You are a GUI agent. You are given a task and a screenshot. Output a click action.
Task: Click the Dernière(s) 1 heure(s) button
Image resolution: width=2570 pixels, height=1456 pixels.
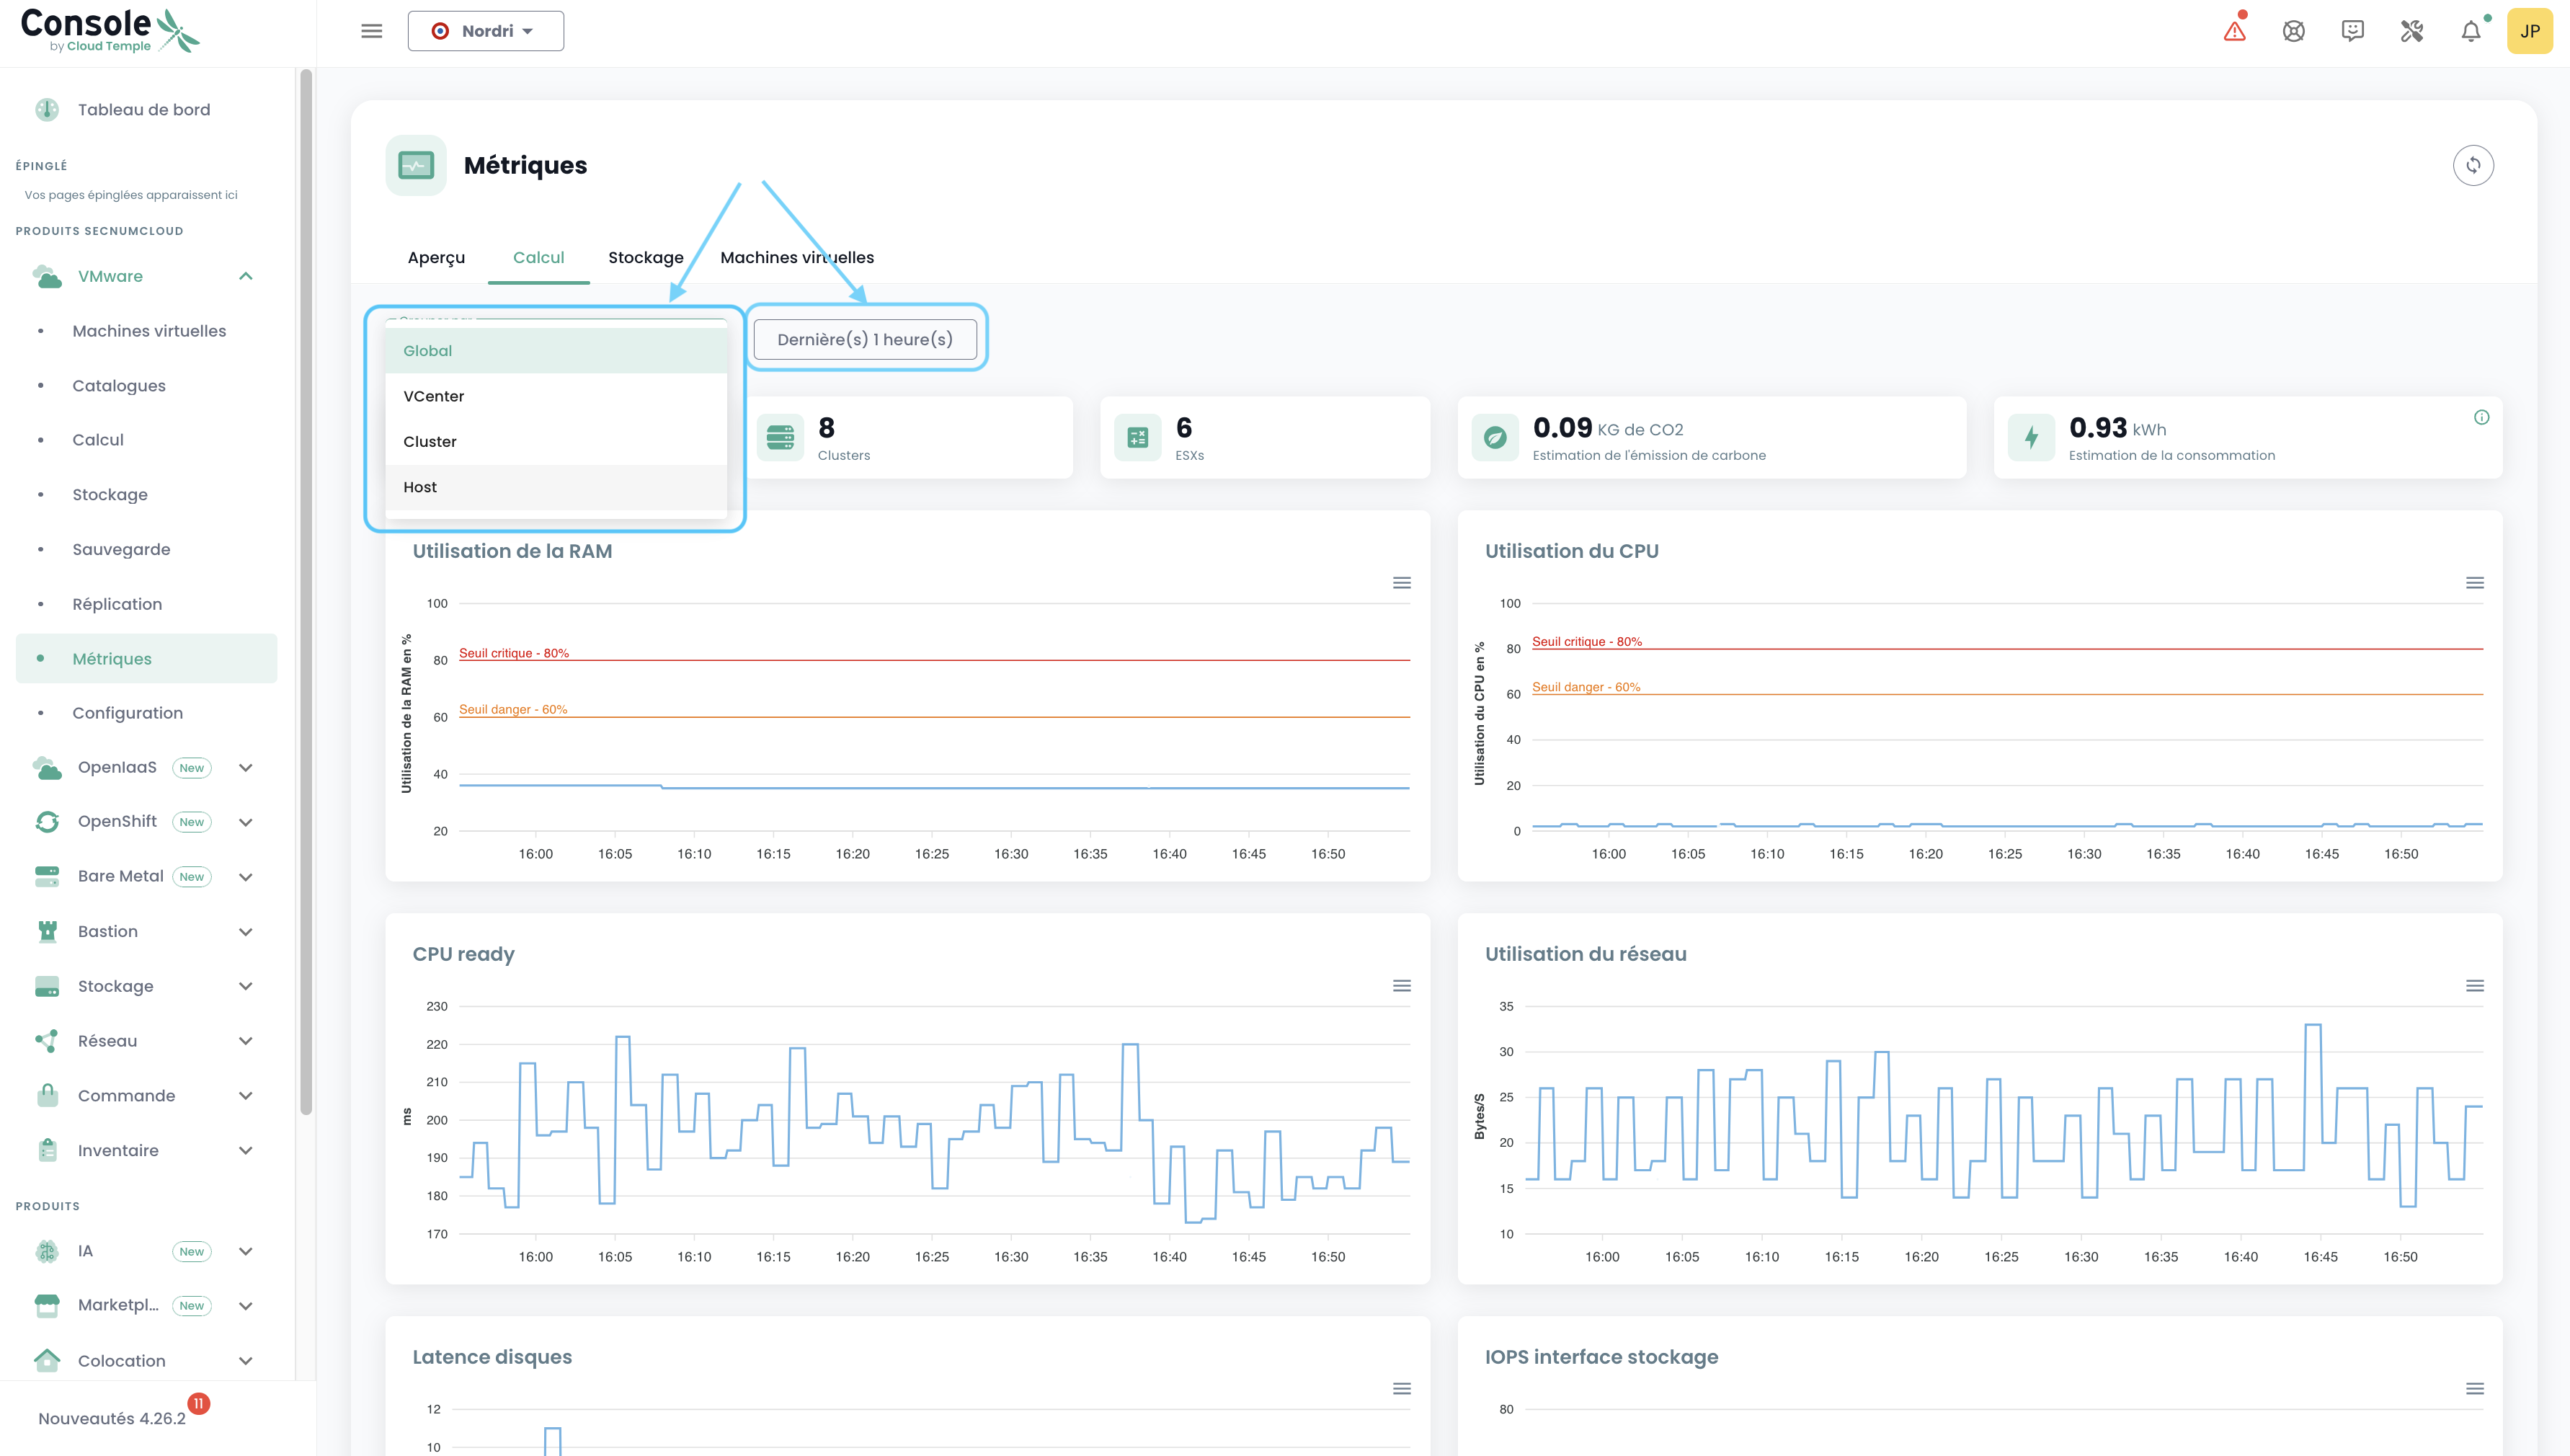tap(865, 339)
